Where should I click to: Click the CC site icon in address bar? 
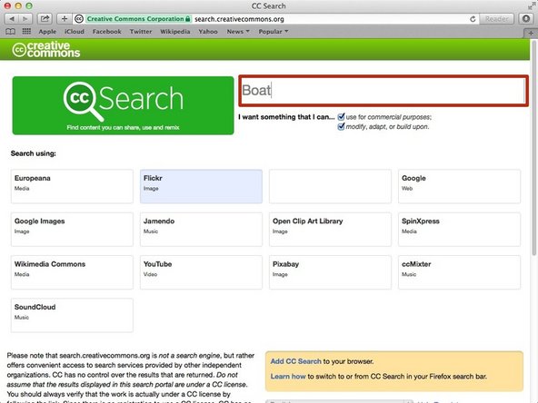79,19
